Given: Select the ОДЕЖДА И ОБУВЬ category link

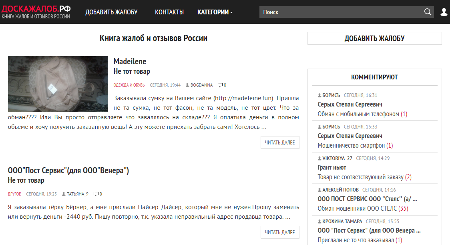Looking at the screenshot, I should point(129,85).
